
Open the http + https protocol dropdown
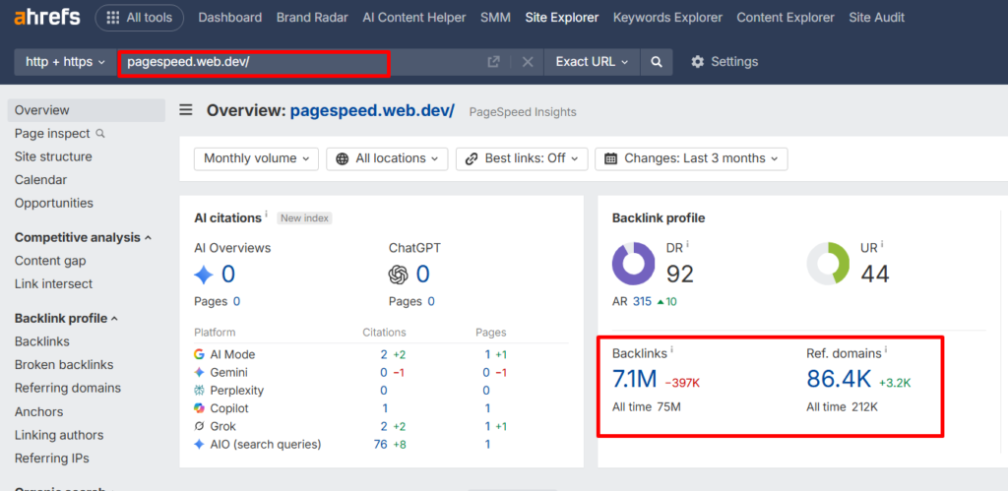65,62
